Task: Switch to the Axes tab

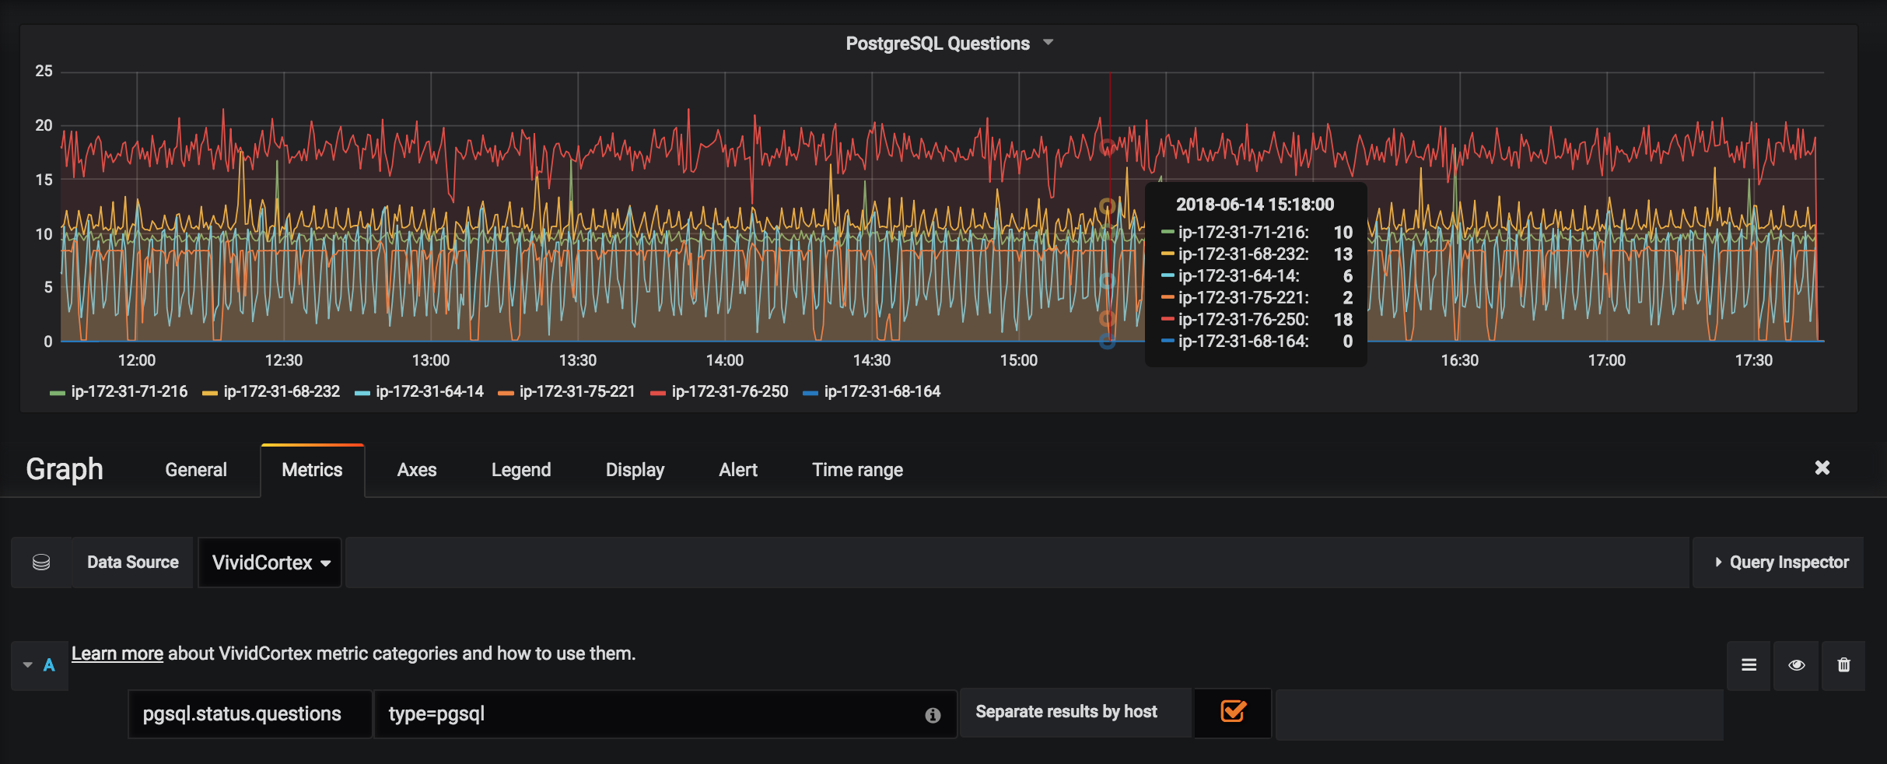Action: coord(417,470)
